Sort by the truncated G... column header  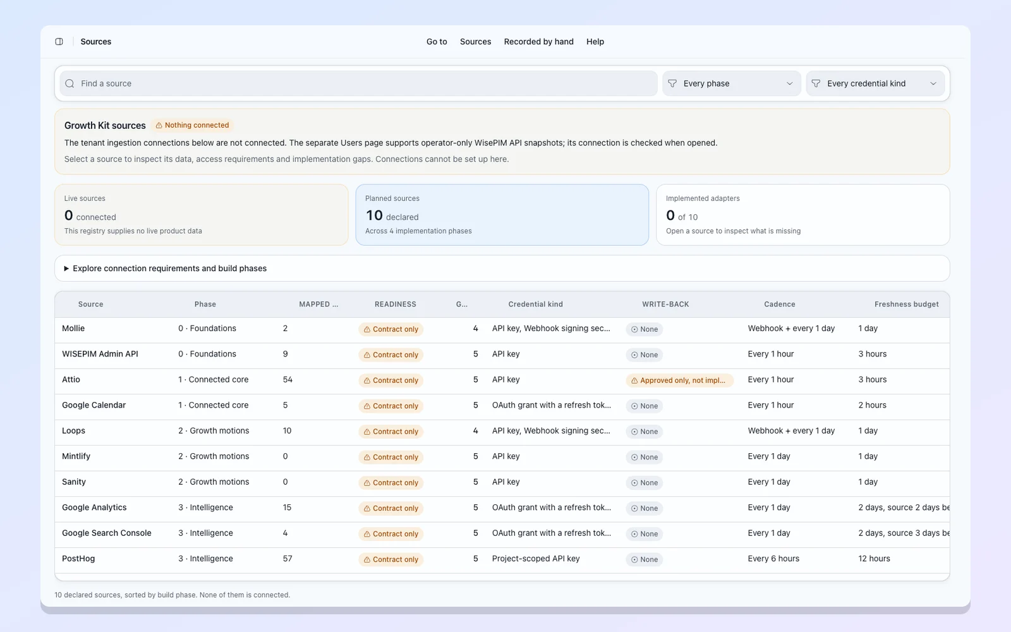(x=462, y=305)
